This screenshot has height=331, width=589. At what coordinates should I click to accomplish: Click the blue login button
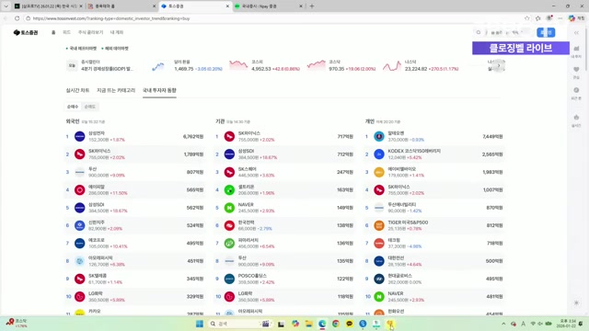click(546, 33)
